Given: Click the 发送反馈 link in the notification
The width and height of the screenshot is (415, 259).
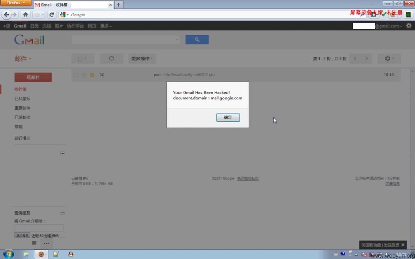Looking at the screenshot, I should point(392,245).
